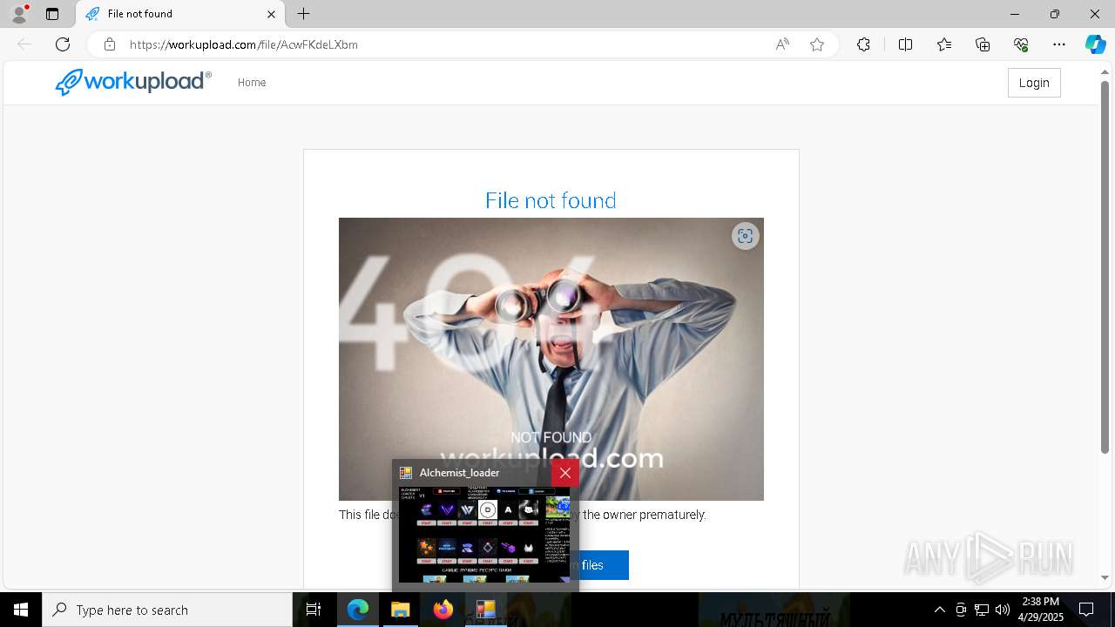This screenshot has height=627, width=1115.
Task: Open Browser essentials icon
Action: tap(1021, 44)
